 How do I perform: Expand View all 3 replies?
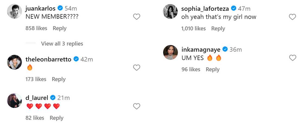pos(62,44)
